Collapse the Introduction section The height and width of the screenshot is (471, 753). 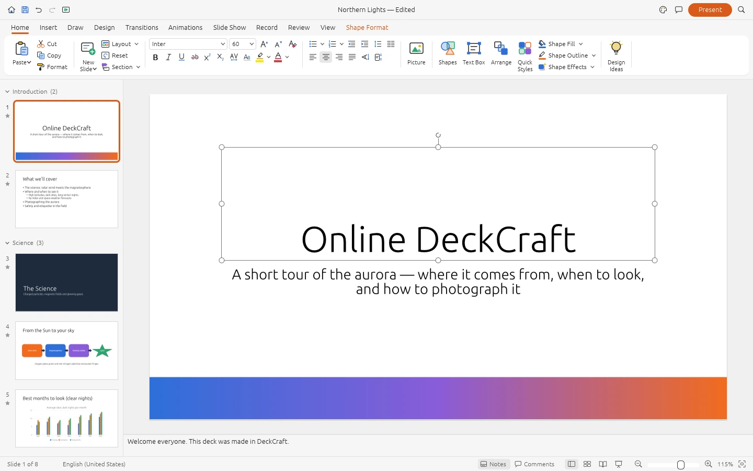click(7, 92)
